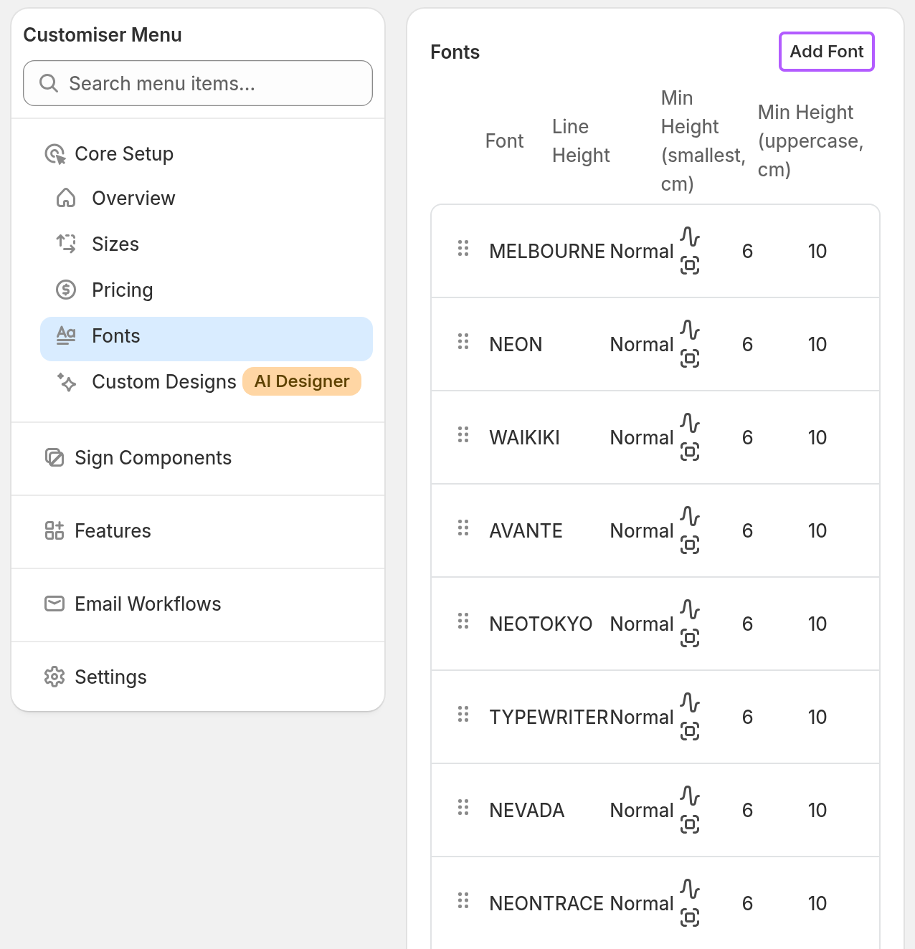Image resolution: width=915 pixels, height=949 pixels.
Task: Click the MELBOURNE row waveform icon
Action: [x=690, y=237]
